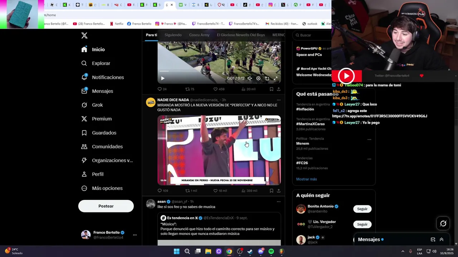Switch to El Glorioso Newells Old Boys tab
Screen dimensions: 458x257
click(241, 35)
